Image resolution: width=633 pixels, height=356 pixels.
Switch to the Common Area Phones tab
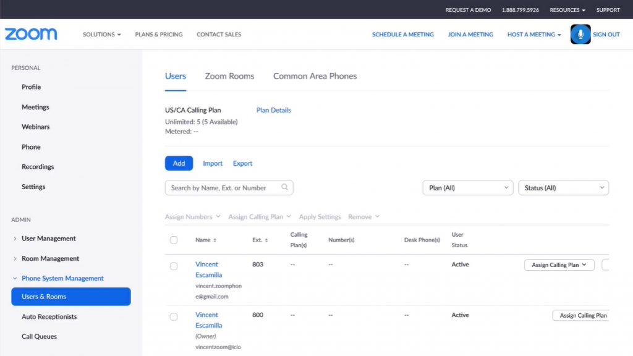tap(315, 76)
